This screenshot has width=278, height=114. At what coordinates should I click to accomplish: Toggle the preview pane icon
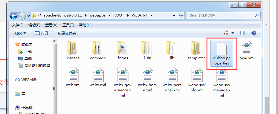point(243,33)
